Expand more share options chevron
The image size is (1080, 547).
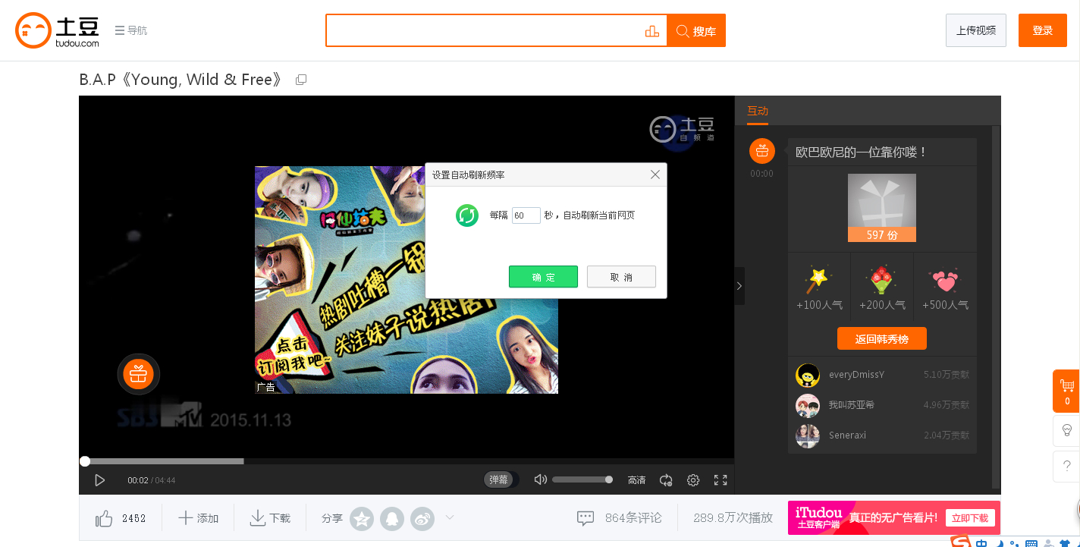[450, 517]
